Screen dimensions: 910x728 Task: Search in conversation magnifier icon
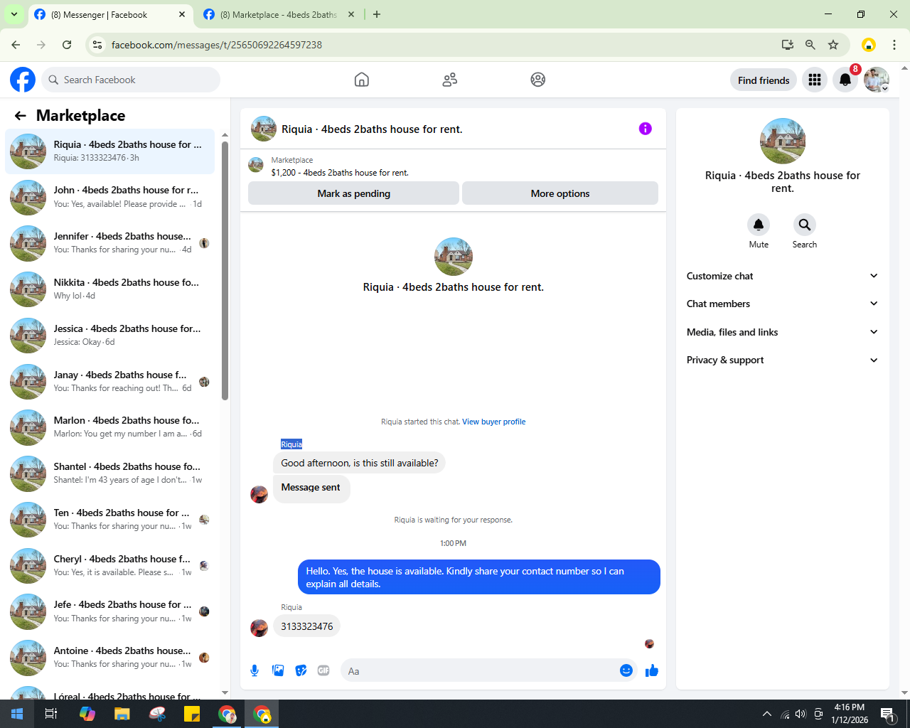805,225
